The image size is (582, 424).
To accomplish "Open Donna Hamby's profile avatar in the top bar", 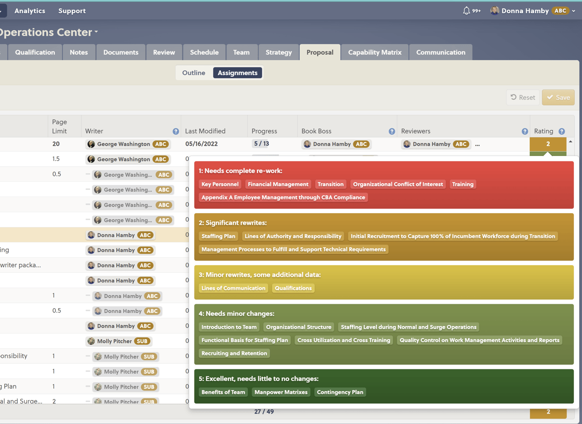I will pyautogui.click(x=494, y=10).
